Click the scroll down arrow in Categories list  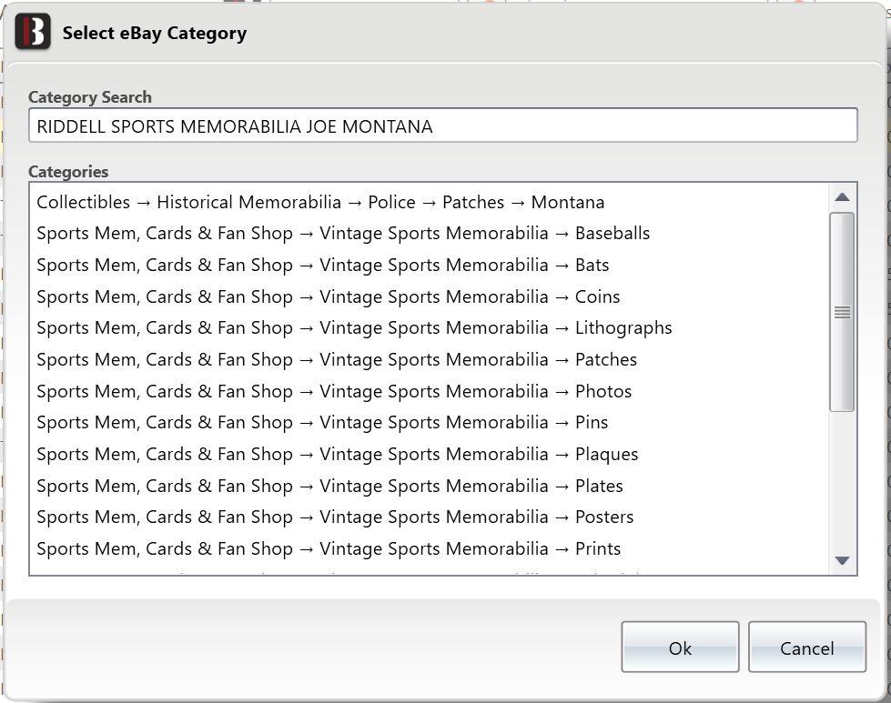point(842,560)
